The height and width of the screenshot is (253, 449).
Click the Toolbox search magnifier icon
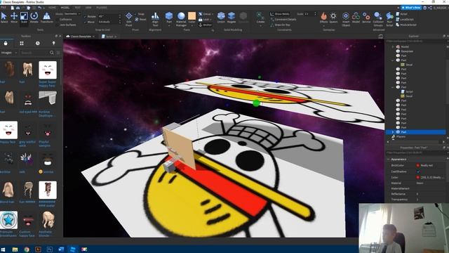(x=52, y=53)
